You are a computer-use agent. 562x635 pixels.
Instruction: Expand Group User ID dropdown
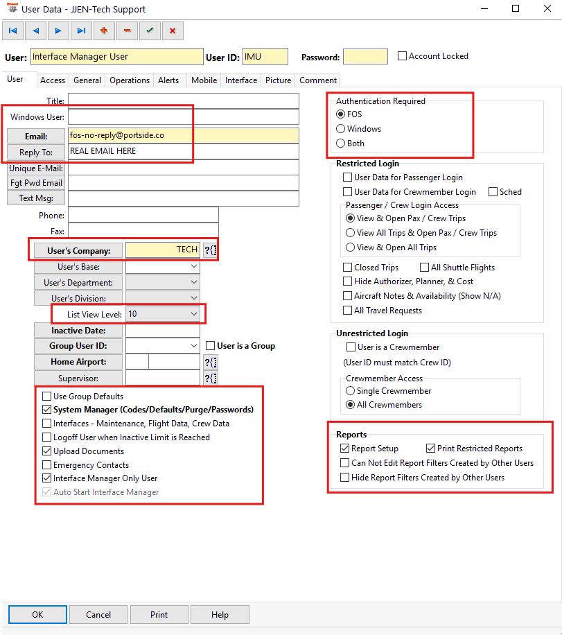[x=193, y=346]
